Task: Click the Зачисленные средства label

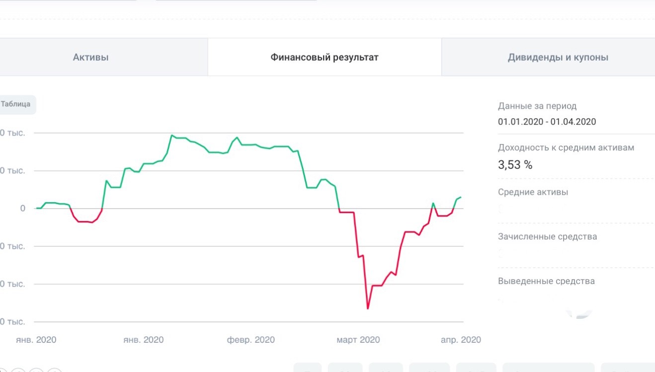Action: [x=547, y=236]
